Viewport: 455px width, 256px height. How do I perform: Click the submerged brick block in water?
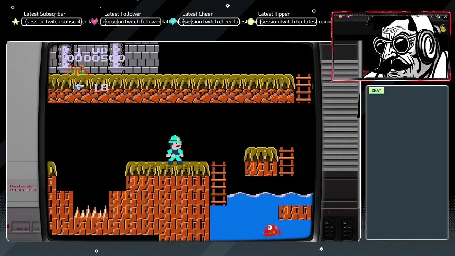click(295, 212)
